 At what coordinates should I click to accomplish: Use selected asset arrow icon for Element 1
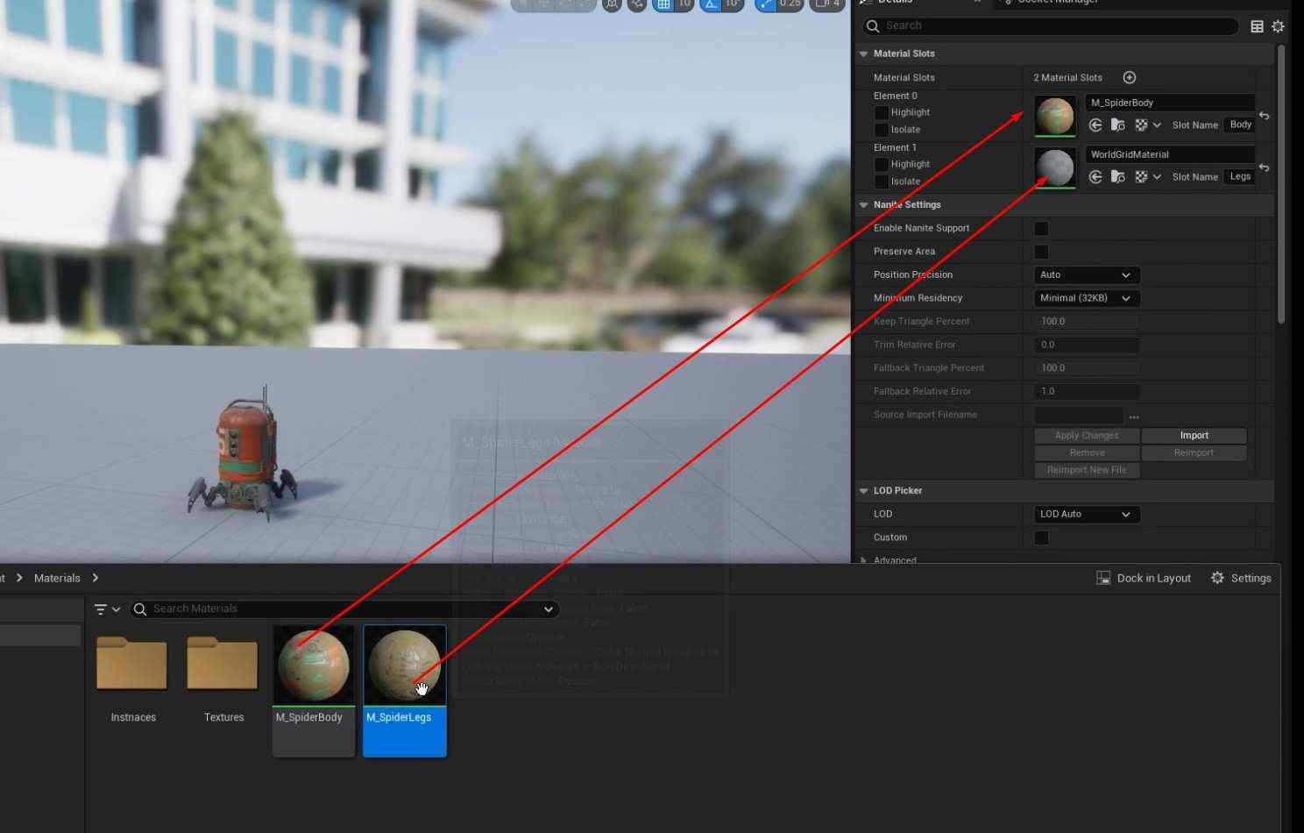1095,177
